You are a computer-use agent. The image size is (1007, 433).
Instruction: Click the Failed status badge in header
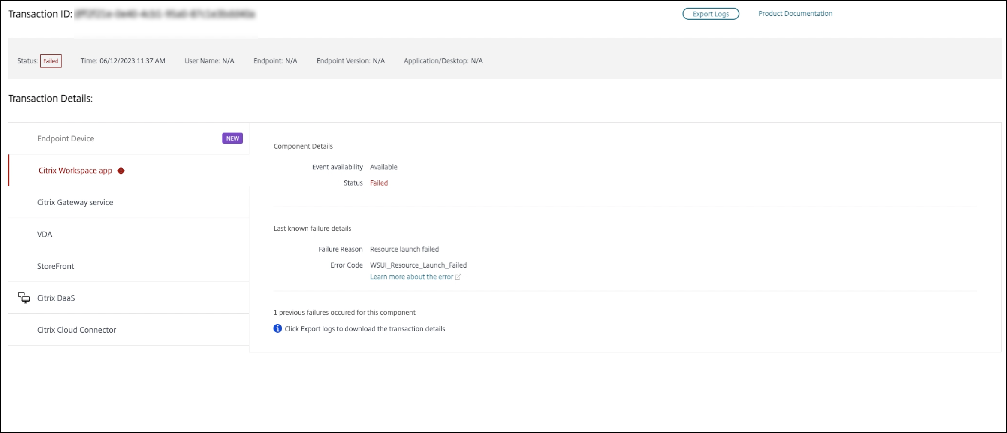(x=51, y=61)
